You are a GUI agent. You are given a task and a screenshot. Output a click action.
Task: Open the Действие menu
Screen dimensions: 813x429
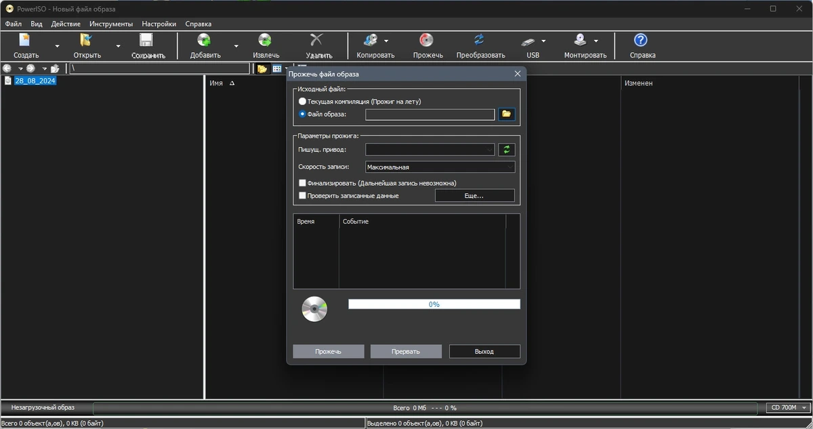coord(66,24)
